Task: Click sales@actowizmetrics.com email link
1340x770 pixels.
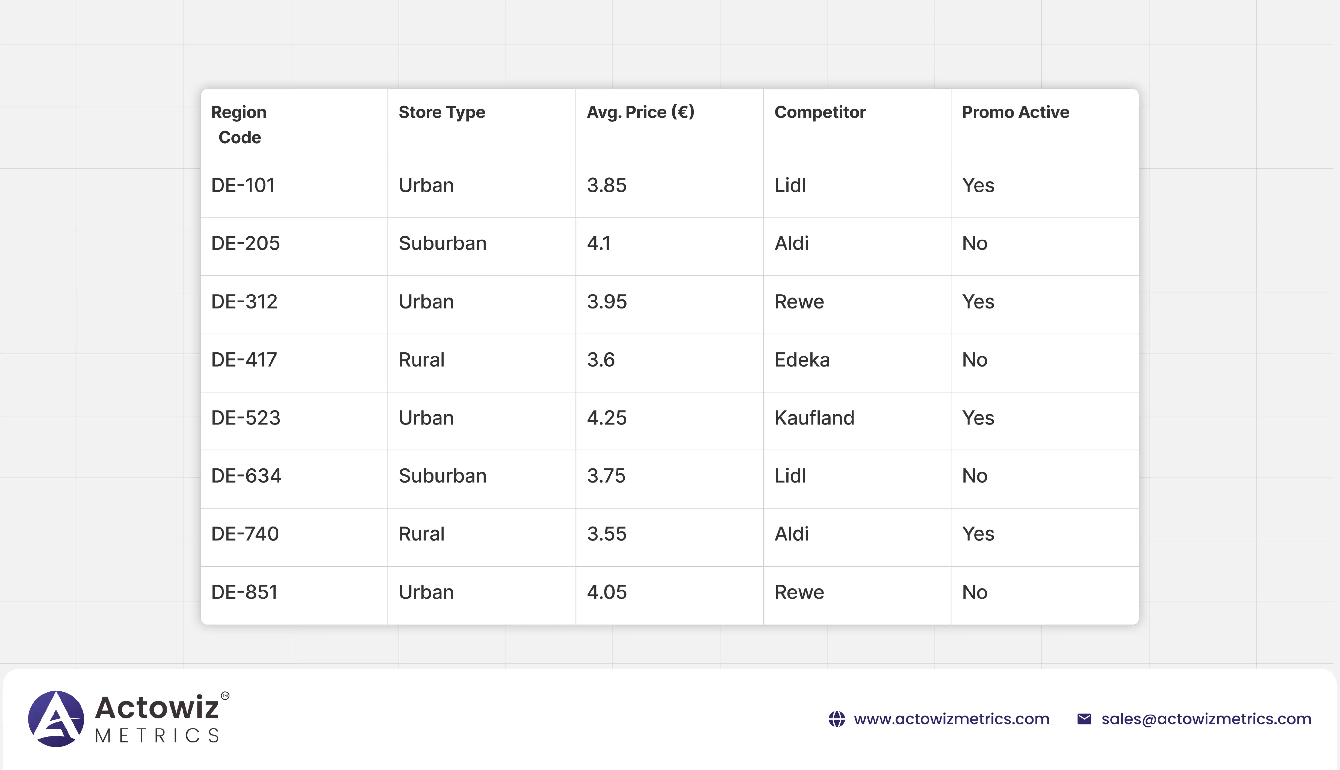Action: [x=1206, y=719]
